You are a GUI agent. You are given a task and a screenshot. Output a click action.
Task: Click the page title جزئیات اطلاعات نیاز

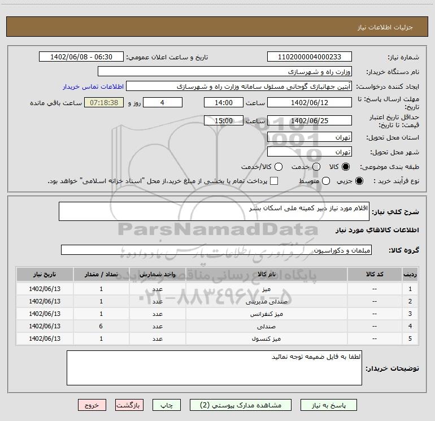[385, 27]
